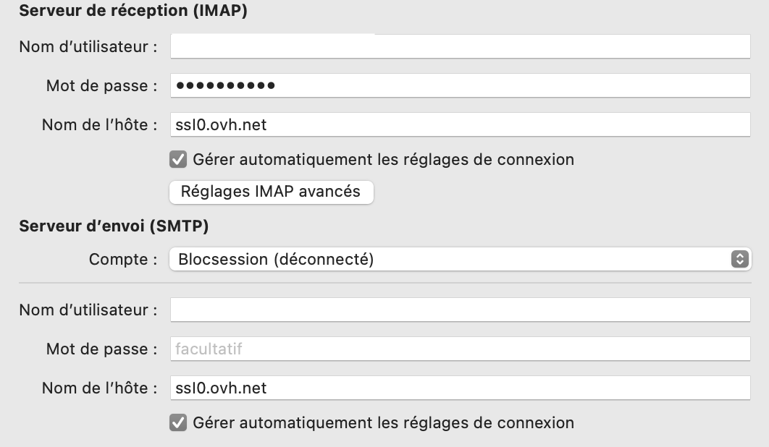Click the "Serveur d'envoi (SMTP)" heading
This screenshot has width=769, height=447.
tap(114, 226)
